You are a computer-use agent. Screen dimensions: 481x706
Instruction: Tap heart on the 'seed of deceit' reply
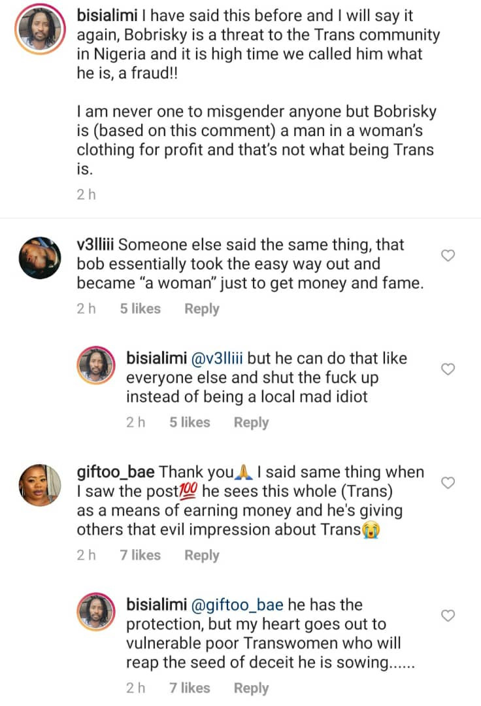448,616
